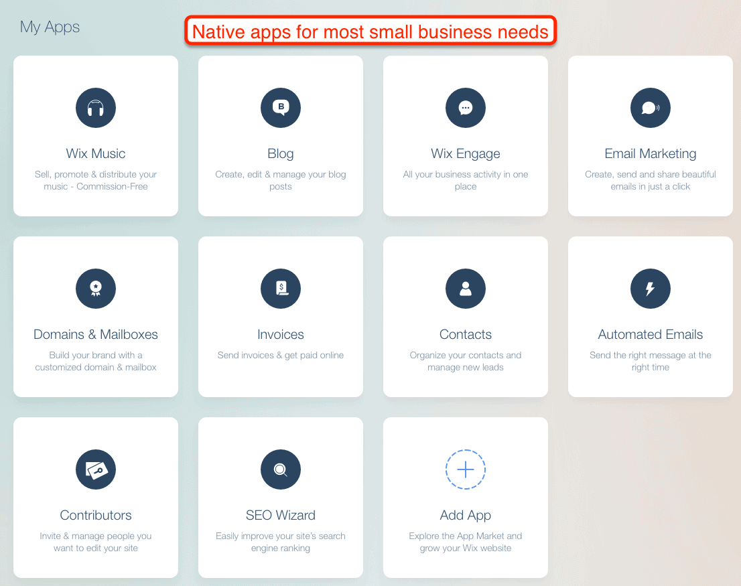The width and height of the screenshot is (741, 586).
Task: Click 'Organize your contacts and manage new leads'
Action: click(466, 361)
